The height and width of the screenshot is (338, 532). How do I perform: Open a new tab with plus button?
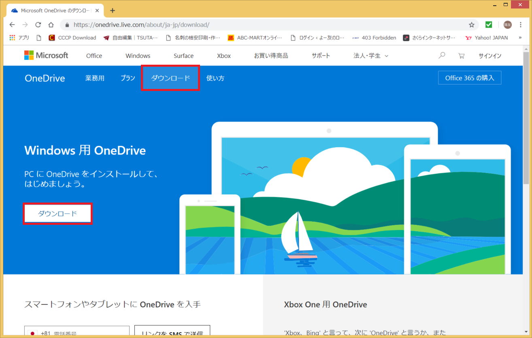click(113, 11)
